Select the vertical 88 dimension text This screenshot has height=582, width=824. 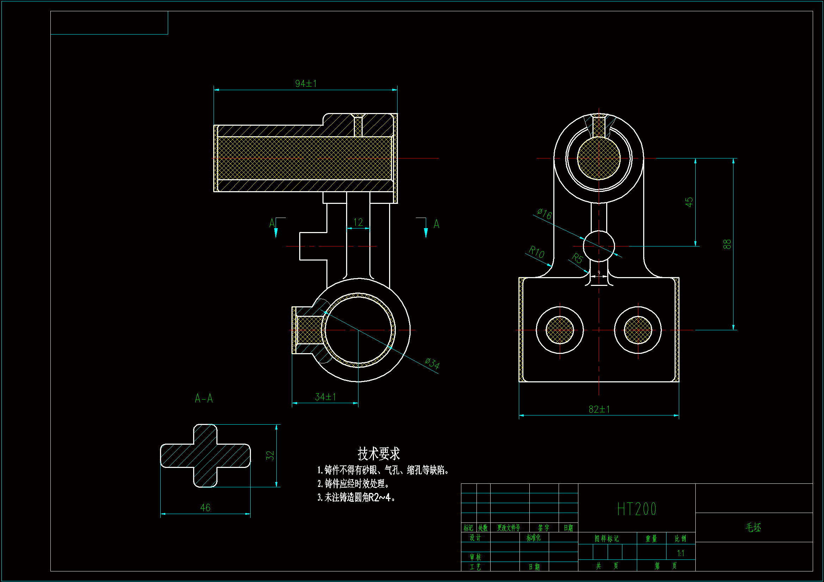click(x=727, y=244)
